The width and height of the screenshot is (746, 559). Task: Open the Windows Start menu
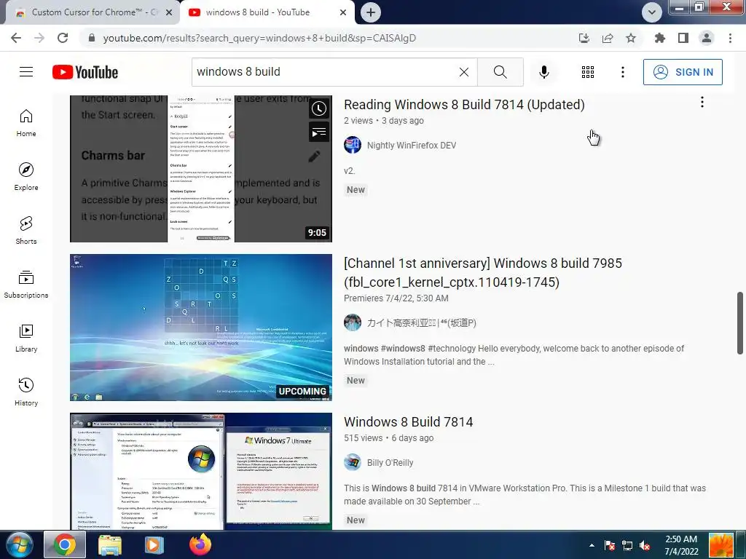(20, 544)
